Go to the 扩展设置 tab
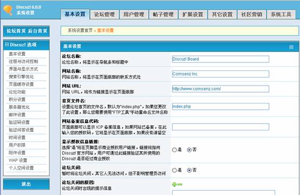This screenshot has height=195, width=300. pyautogui.click(x=193, y=15)
